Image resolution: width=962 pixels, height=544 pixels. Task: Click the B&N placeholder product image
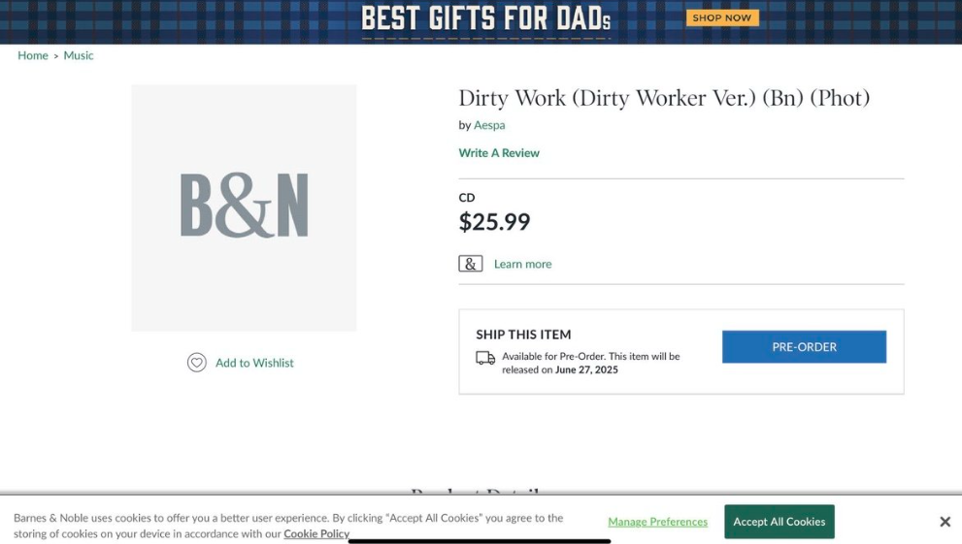244,208
